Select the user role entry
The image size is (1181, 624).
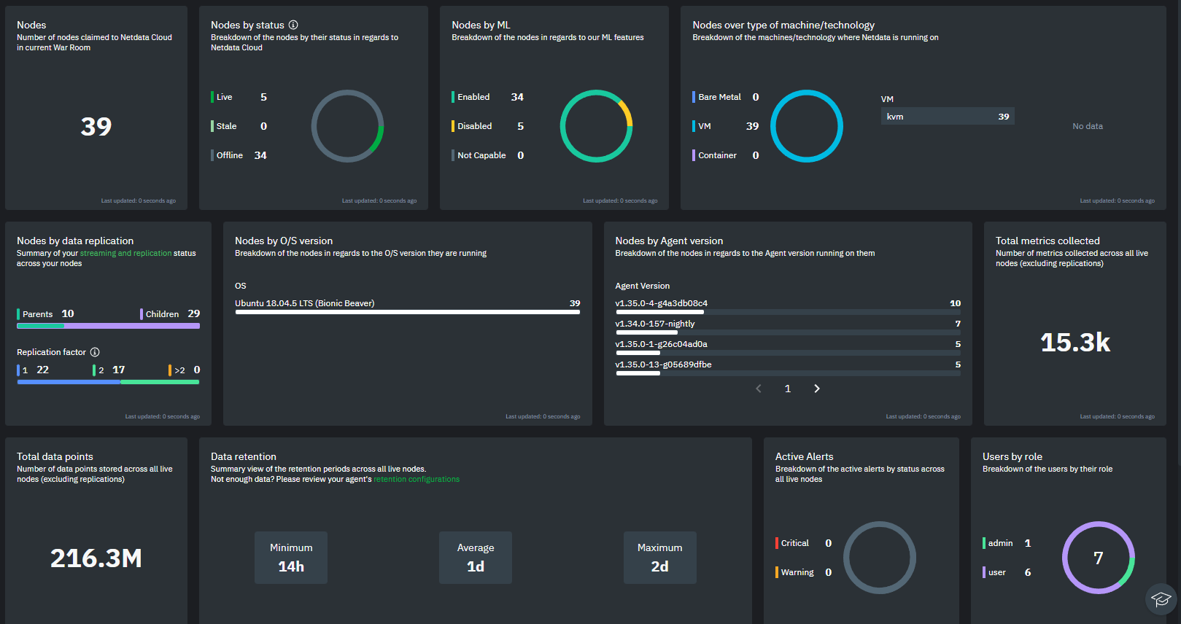[1007, 572]
